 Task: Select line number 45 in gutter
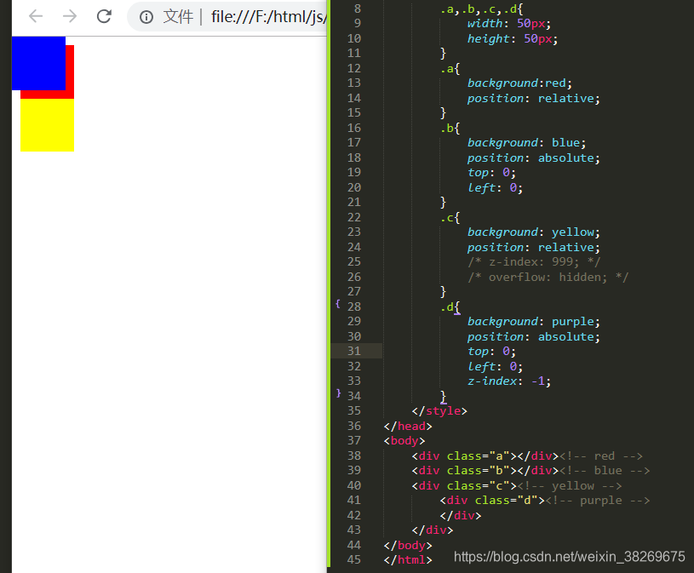pos(354,559)
